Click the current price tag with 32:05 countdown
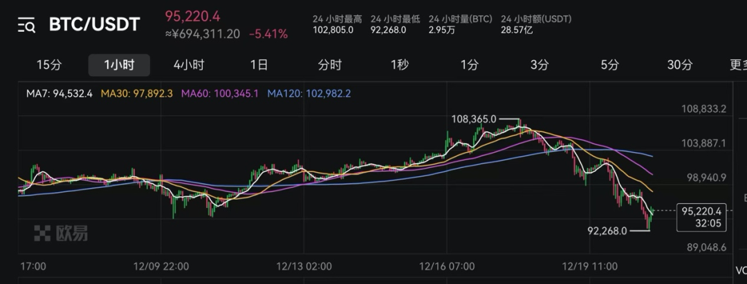The height and width of the screenshot is (284, 747). click(701, 216)
